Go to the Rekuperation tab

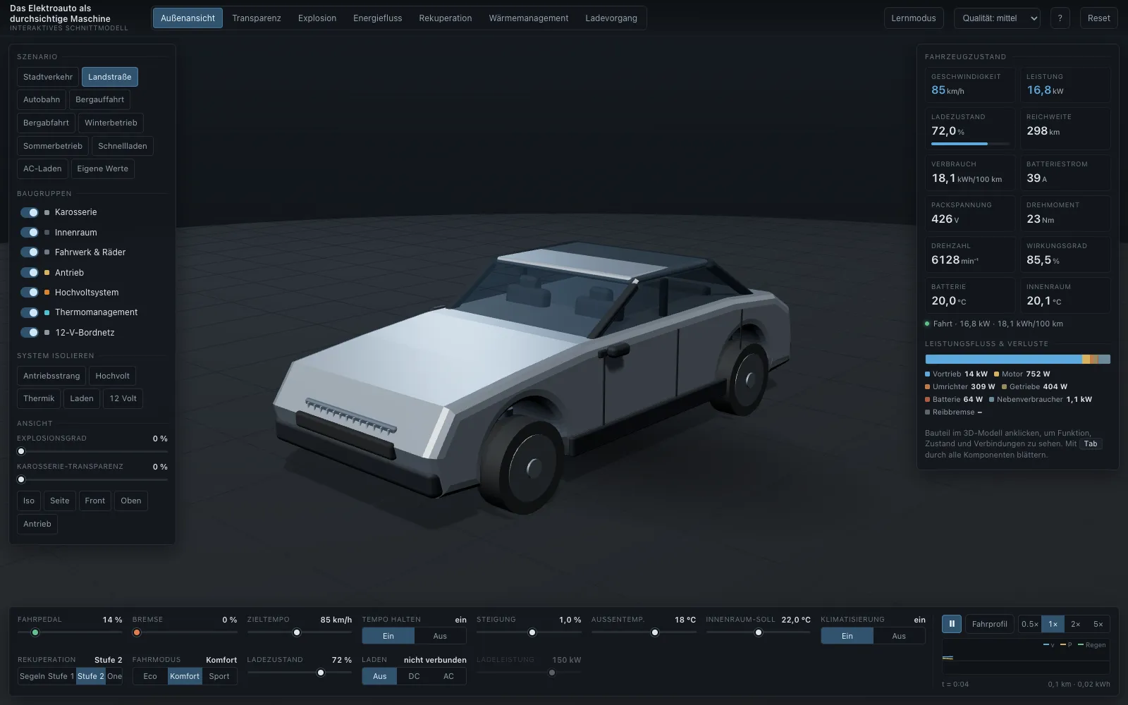pyautogui.click(x=446, y=18)
